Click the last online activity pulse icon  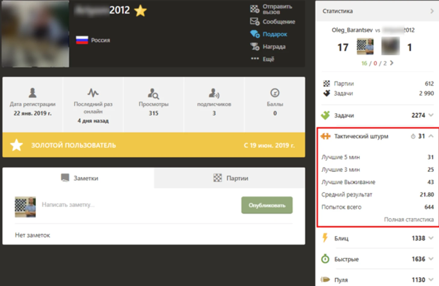tap(93, 93)
